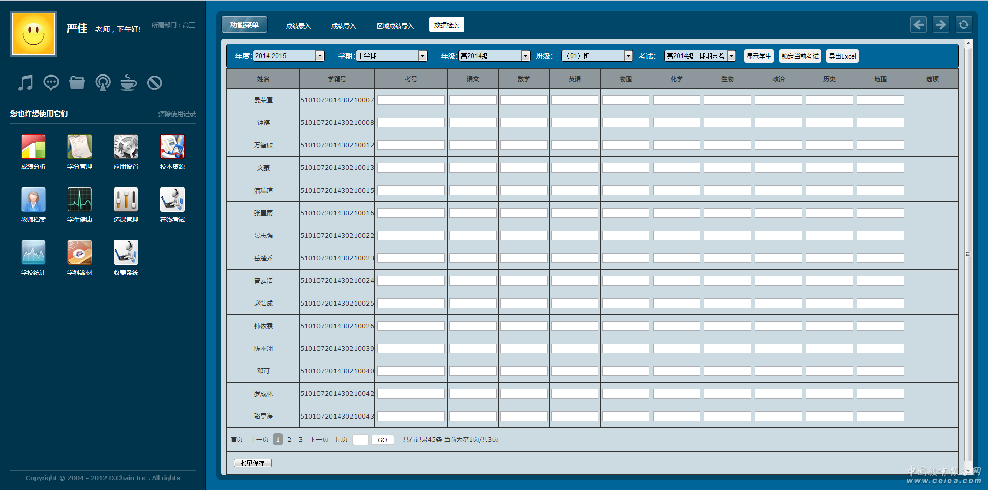Open the 学分管理 app icon
Viewport: 988px width, 490px height.
[x=80, y=147]
